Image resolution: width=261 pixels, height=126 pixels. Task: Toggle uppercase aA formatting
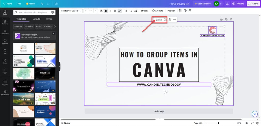(120, 11)
